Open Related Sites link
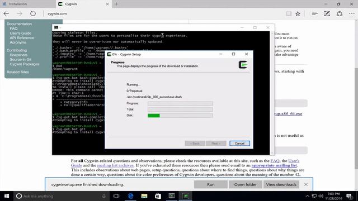The width and height of the screenshot is (358, 201). coord(17,72)
